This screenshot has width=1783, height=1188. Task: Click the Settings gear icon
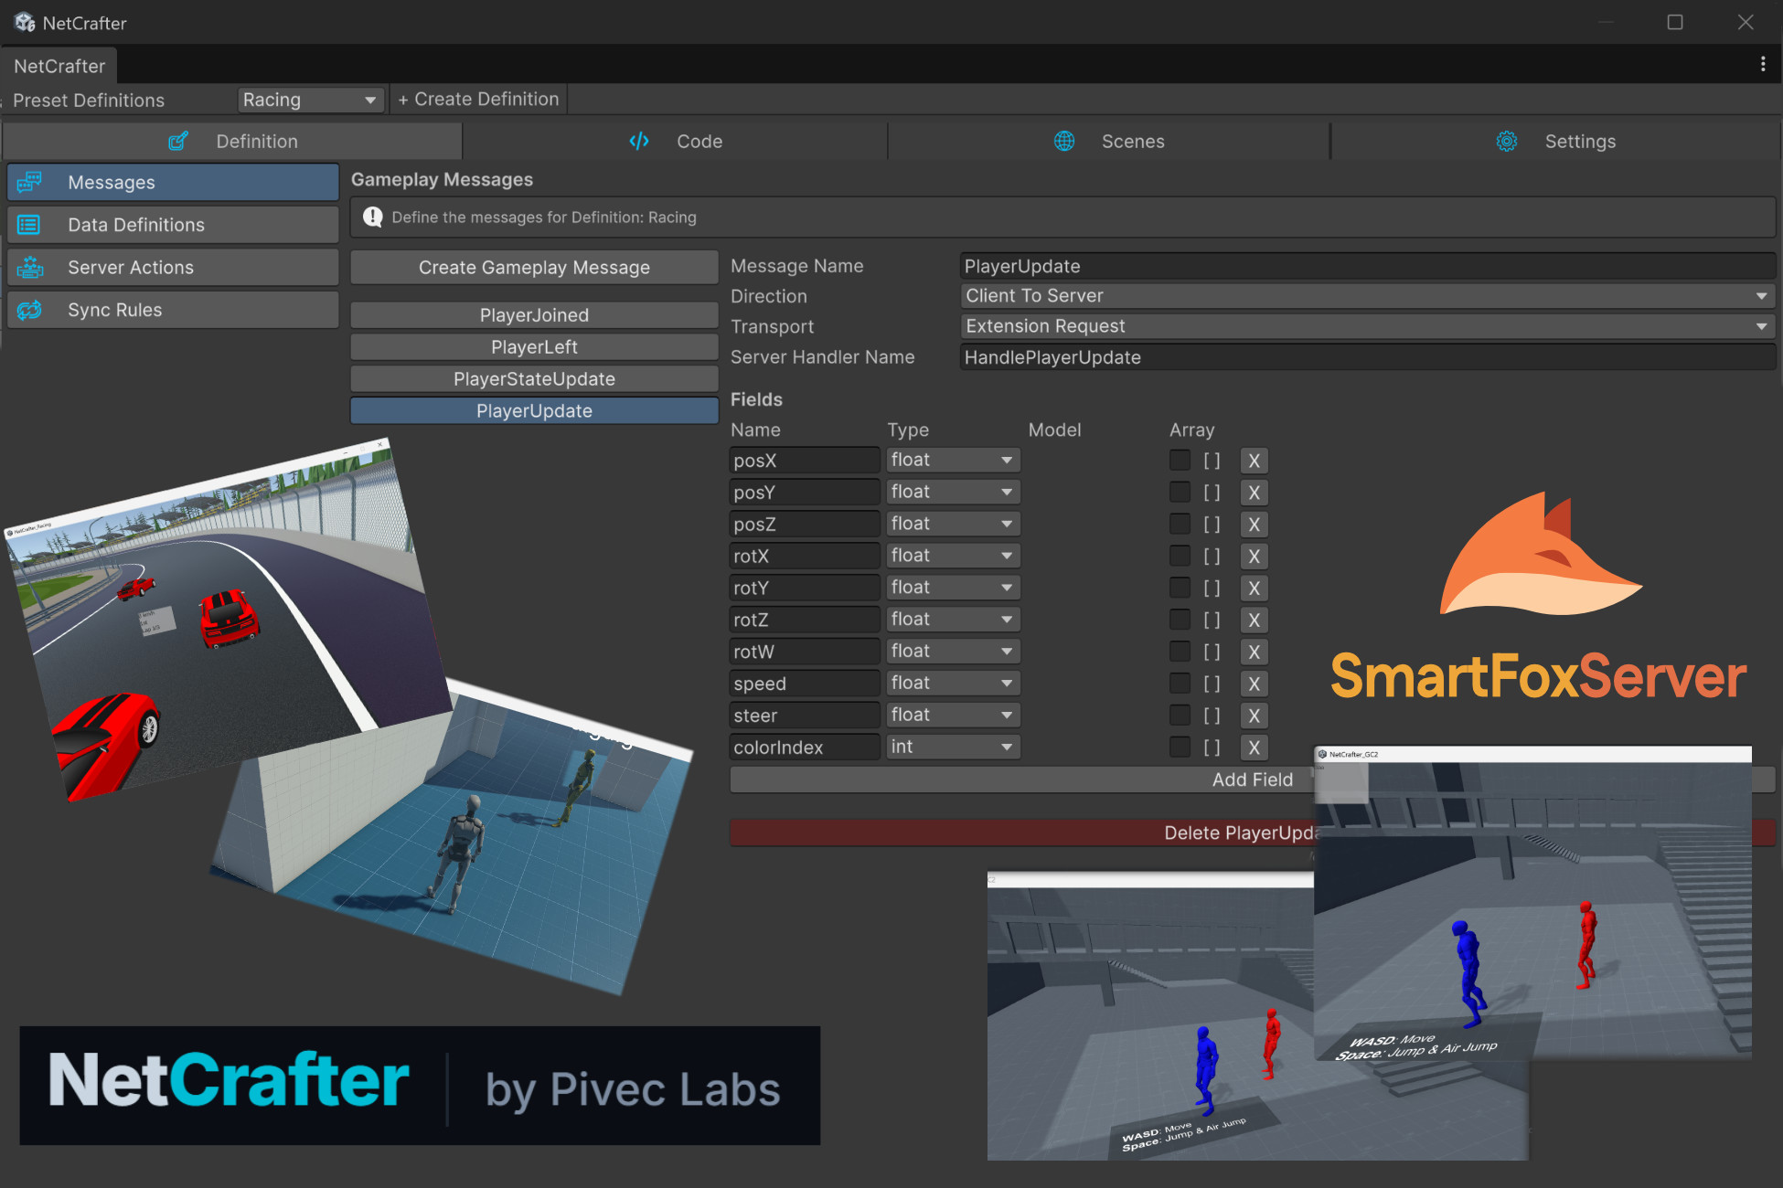tap(1507, 141)
